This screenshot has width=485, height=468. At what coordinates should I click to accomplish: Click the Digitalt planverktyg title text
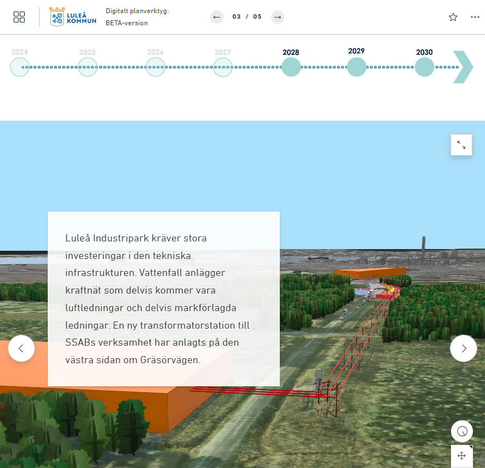137,11
